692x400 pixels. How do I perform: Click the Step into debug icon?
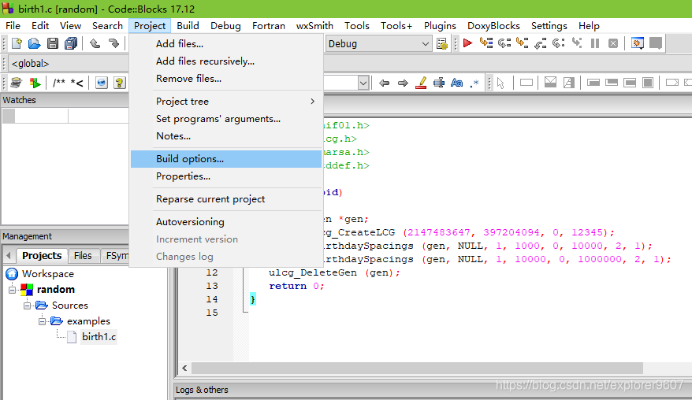(x=522, y=43)
